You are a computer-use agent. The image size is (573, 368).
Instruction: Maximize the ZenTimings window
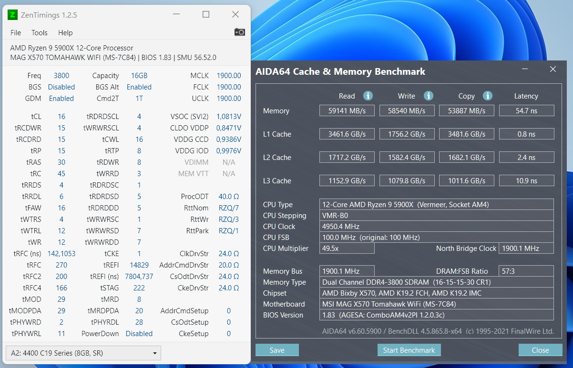click(206, 15)
